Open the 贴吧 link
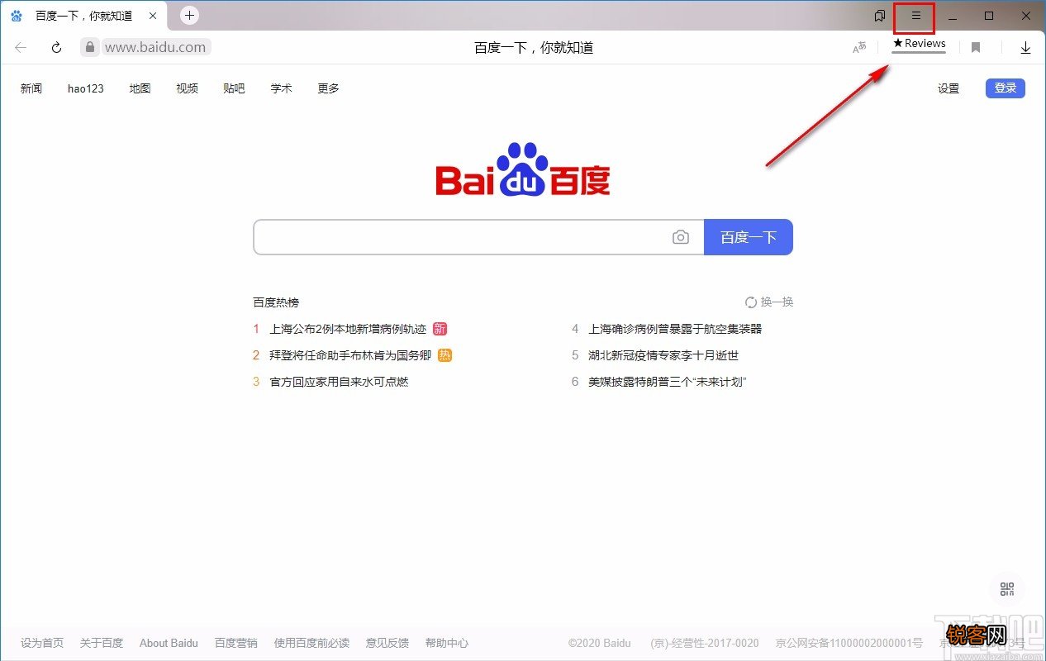Image resolution: width=1046 pixels, height=661 pixels. [x=234, y=88]
